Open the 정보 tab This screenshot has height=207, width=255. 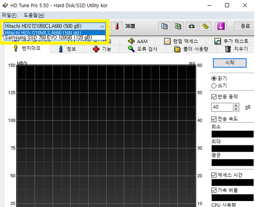click(67, 49)
